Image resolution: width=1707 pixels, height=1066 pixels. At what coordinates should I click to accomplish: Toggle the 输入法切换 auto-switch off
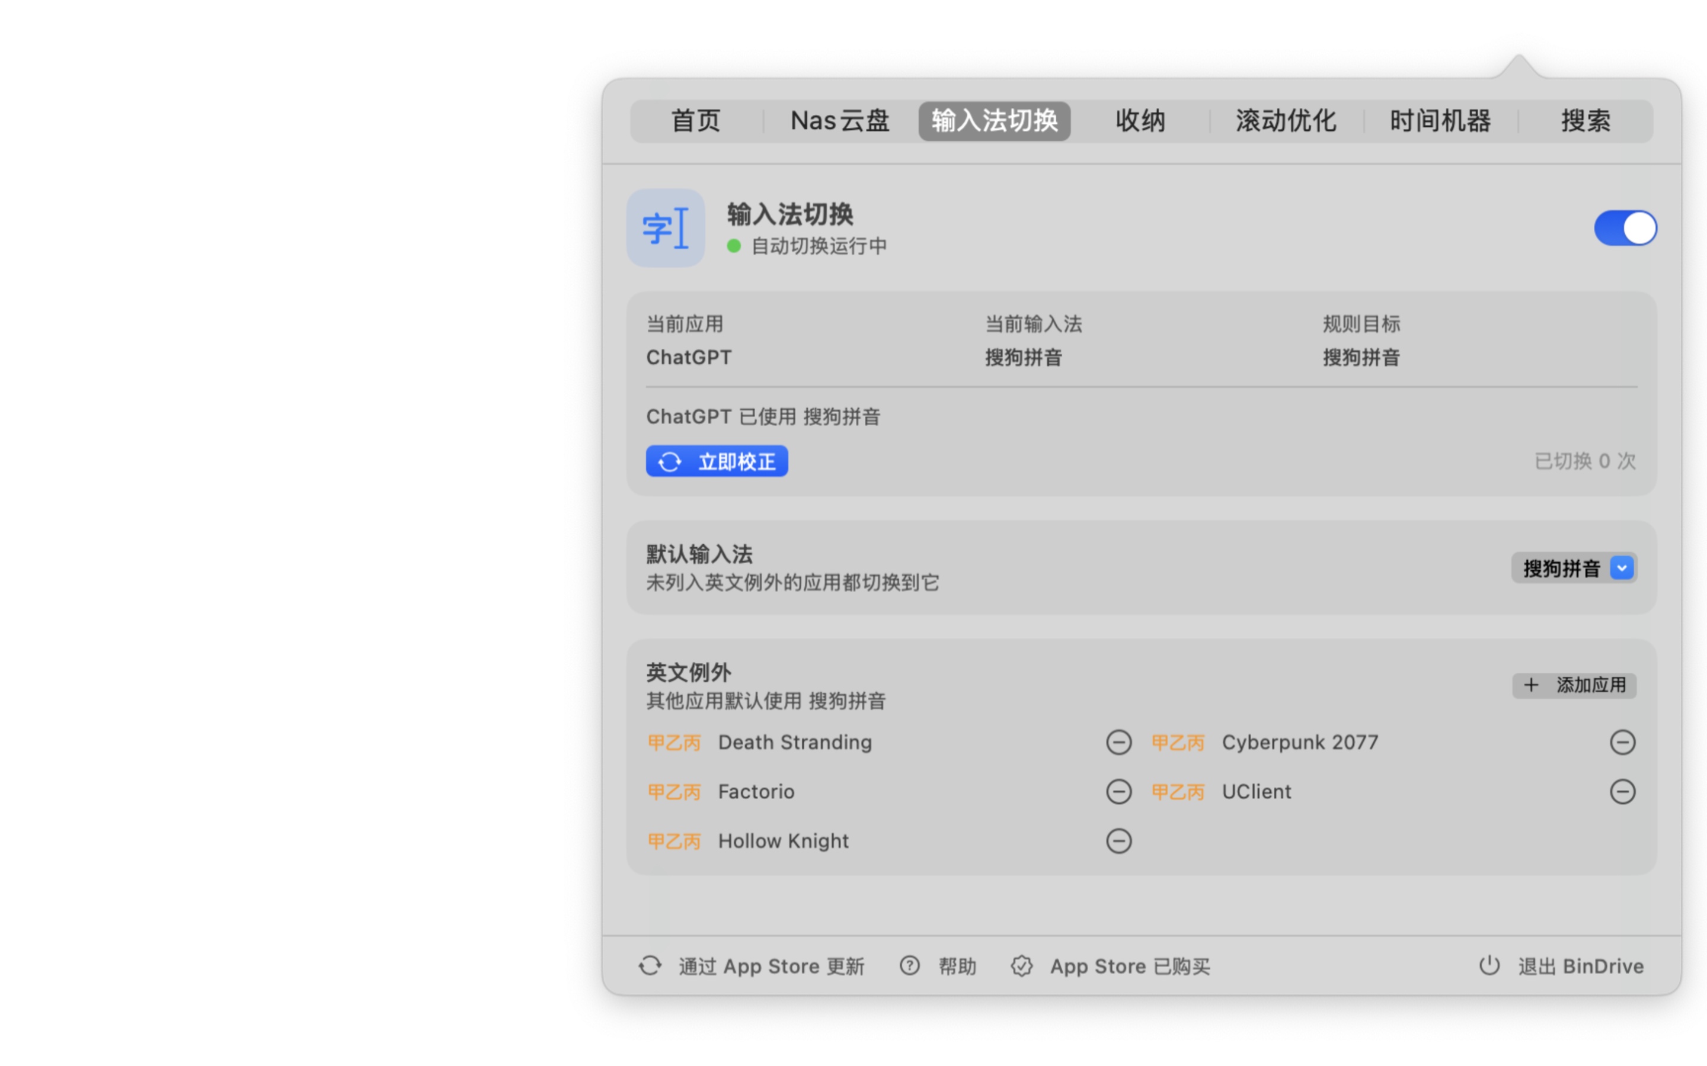click(1625, 229)
